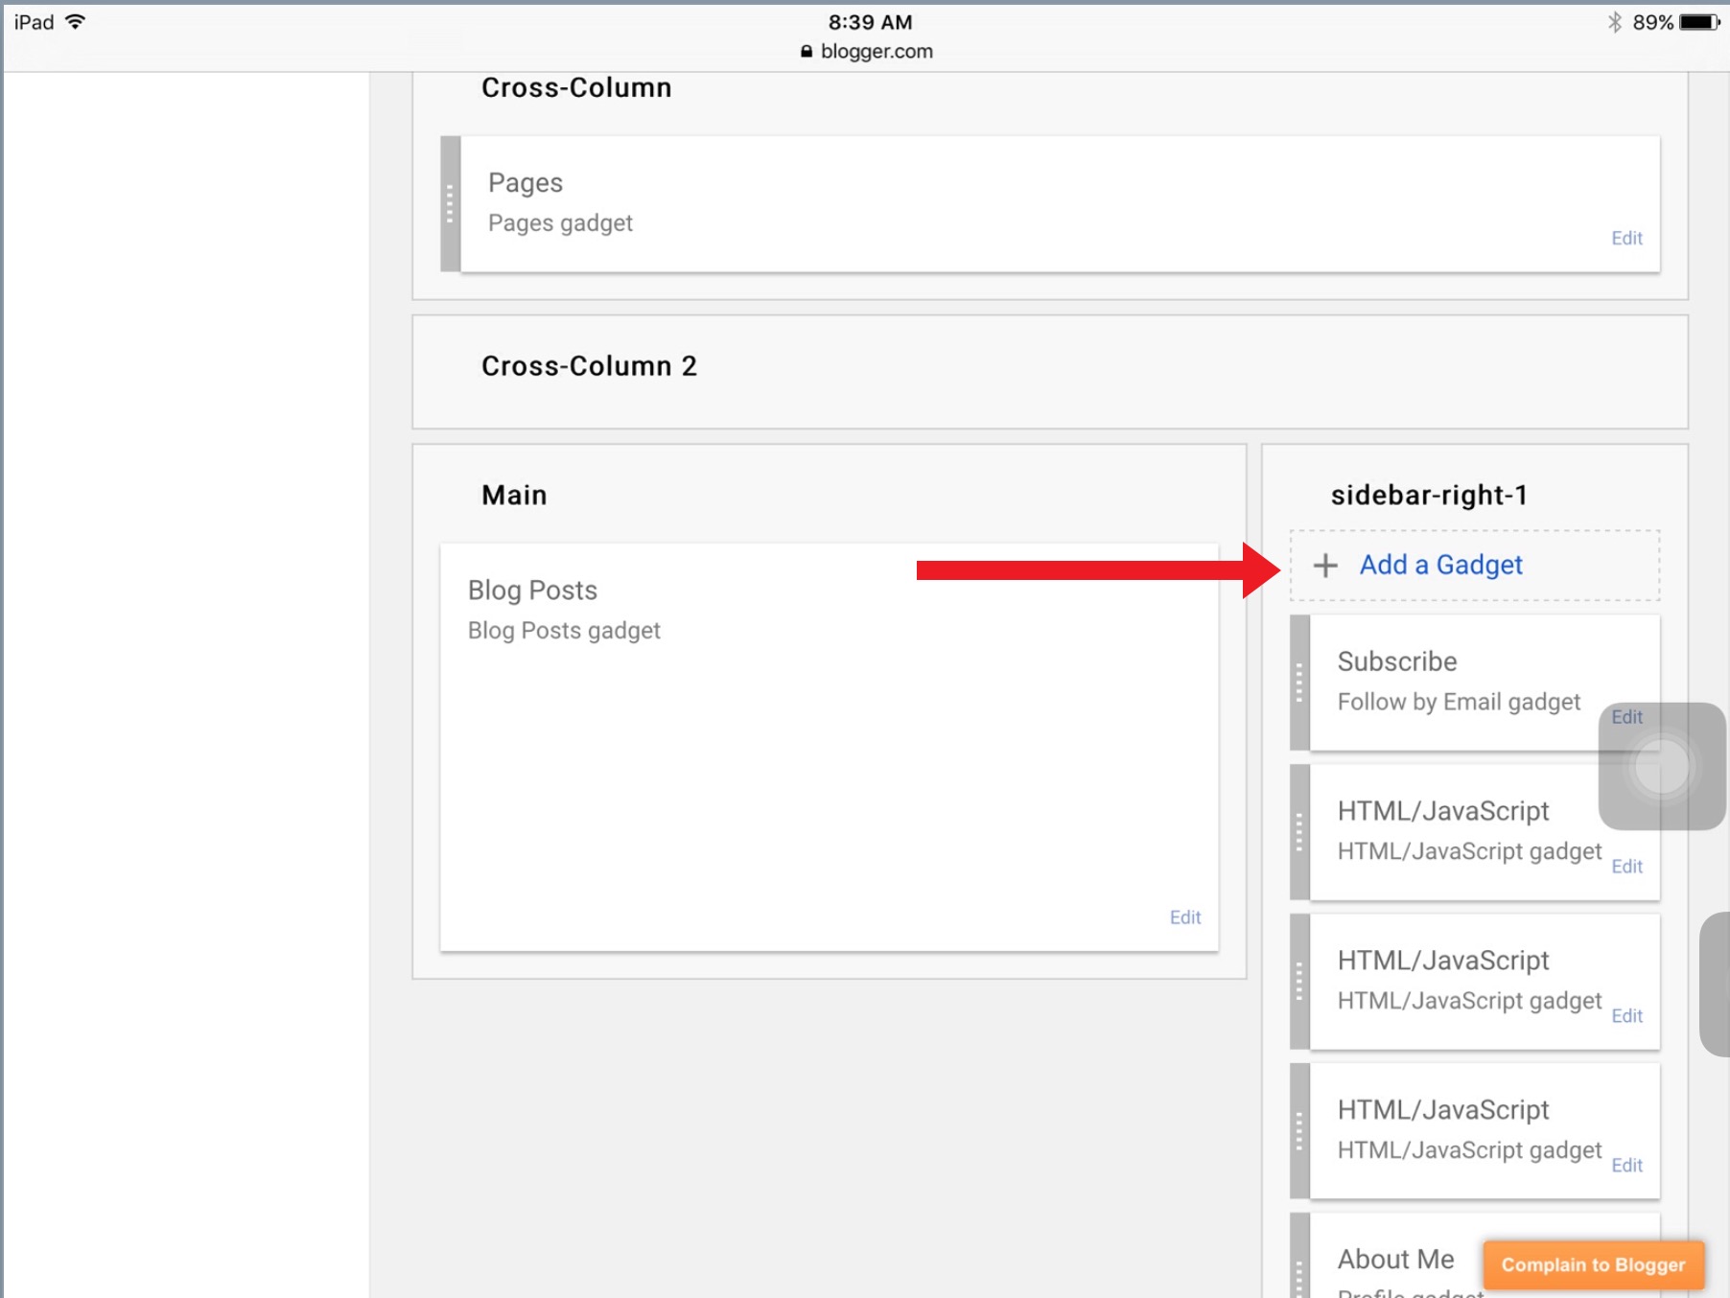Edit the lowest HTML/JavaScript gadget
The image size is (1730, 1298).
coord(1626,1166)
